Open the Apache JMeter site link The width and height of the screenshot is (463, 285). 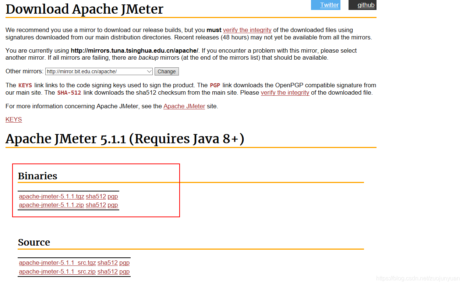pyautogui.click(x=184, y=106)
